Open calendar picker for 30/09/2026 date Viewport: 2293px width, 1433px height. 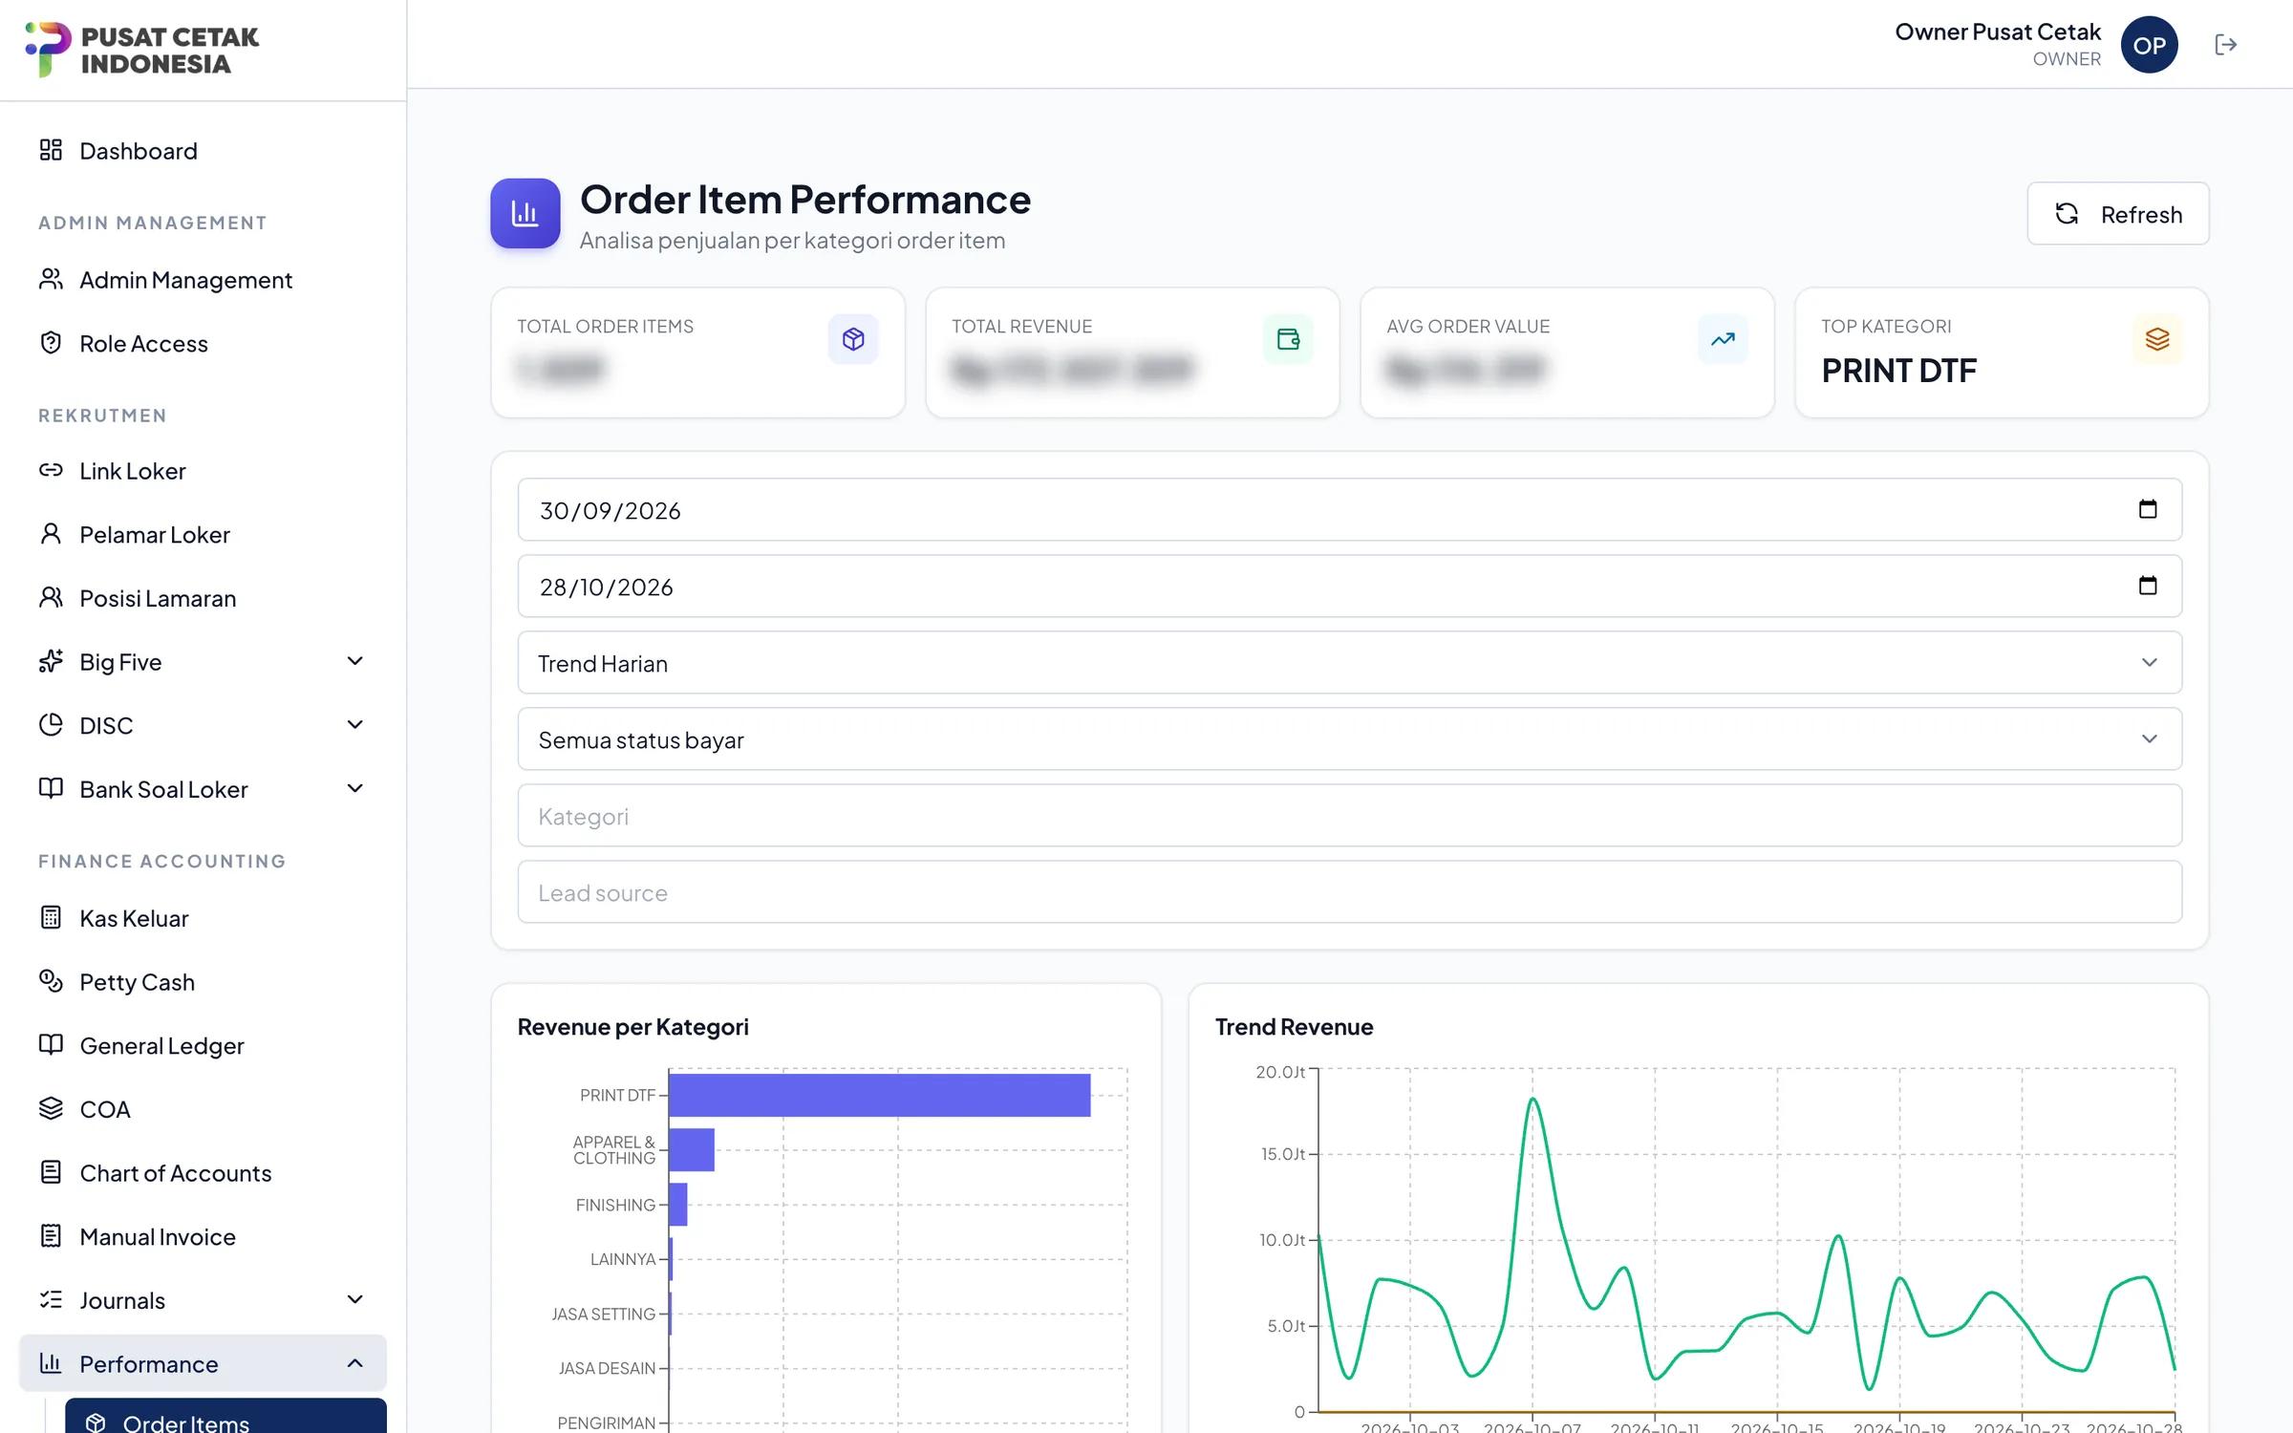2148,509
